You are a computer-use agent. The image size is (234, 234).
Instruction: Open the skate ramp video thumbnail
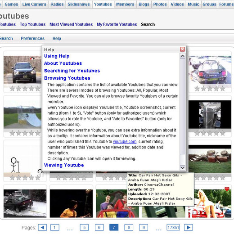point(22,114)
